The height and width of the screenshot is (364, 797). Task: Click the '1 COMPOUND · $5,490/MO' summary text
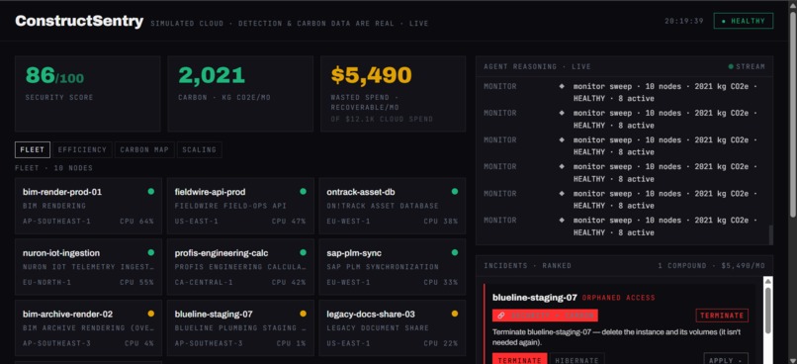pos(711,265)
